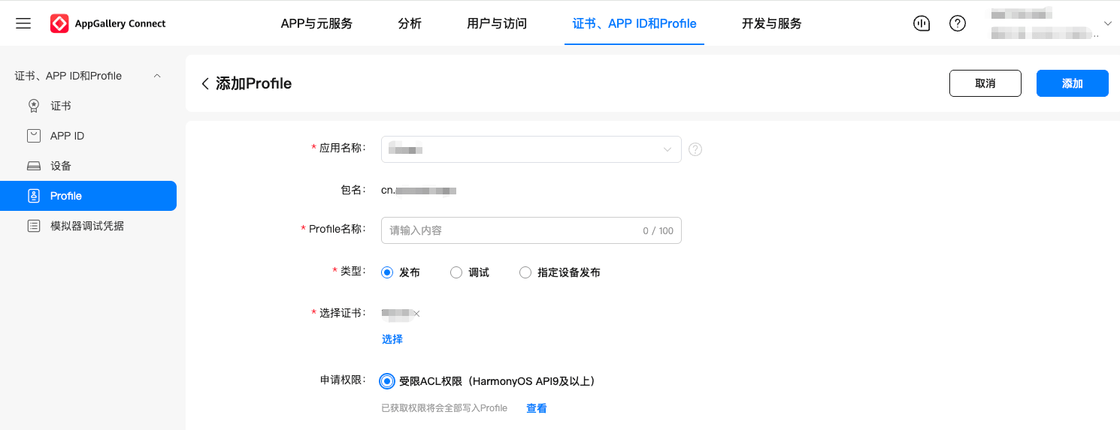The image size is (1120, 430).
Task: Open 证书 in the sidebar
Action: tap(61, 106)
